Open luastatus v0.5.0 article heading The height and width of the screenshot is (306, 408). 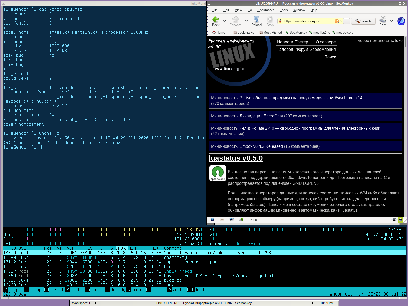pos(236,158)
